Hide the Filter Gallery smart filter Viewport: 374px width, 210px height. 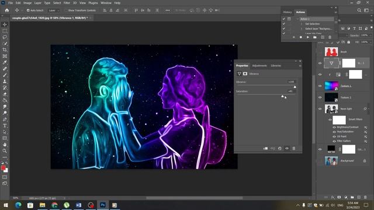(x=334, y=141)
